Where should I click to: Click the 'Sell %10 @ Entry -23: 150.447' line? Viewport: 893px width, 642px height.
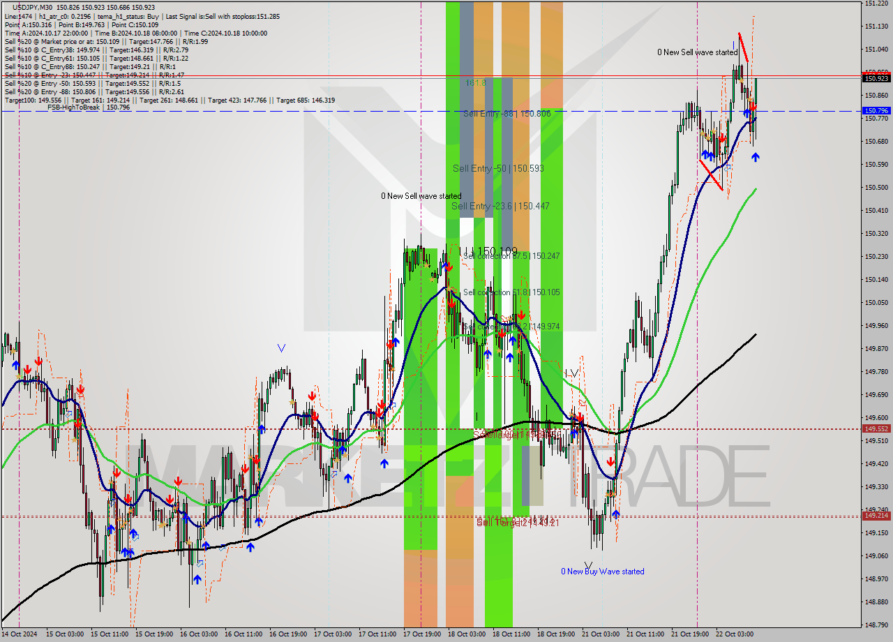coord(94,75)
